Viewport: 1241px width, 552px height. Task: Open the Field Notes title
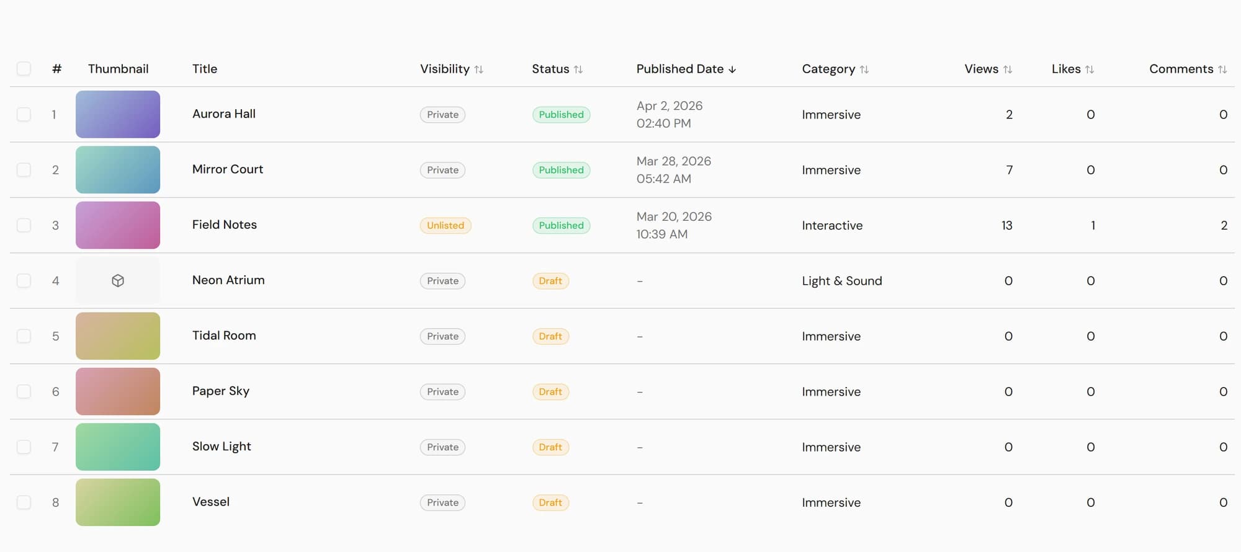225,225
